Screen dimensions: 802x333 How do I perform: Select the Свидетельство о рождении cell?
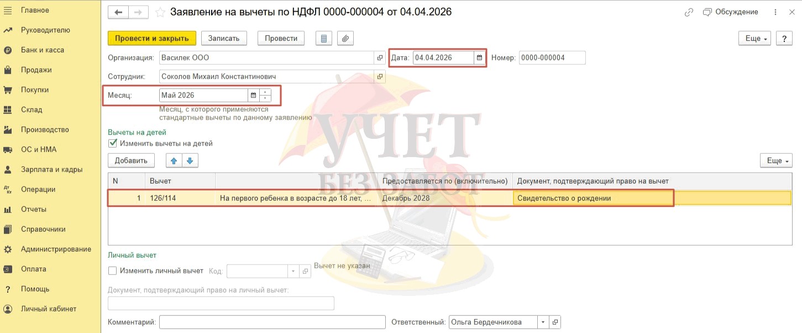point(652,198)
